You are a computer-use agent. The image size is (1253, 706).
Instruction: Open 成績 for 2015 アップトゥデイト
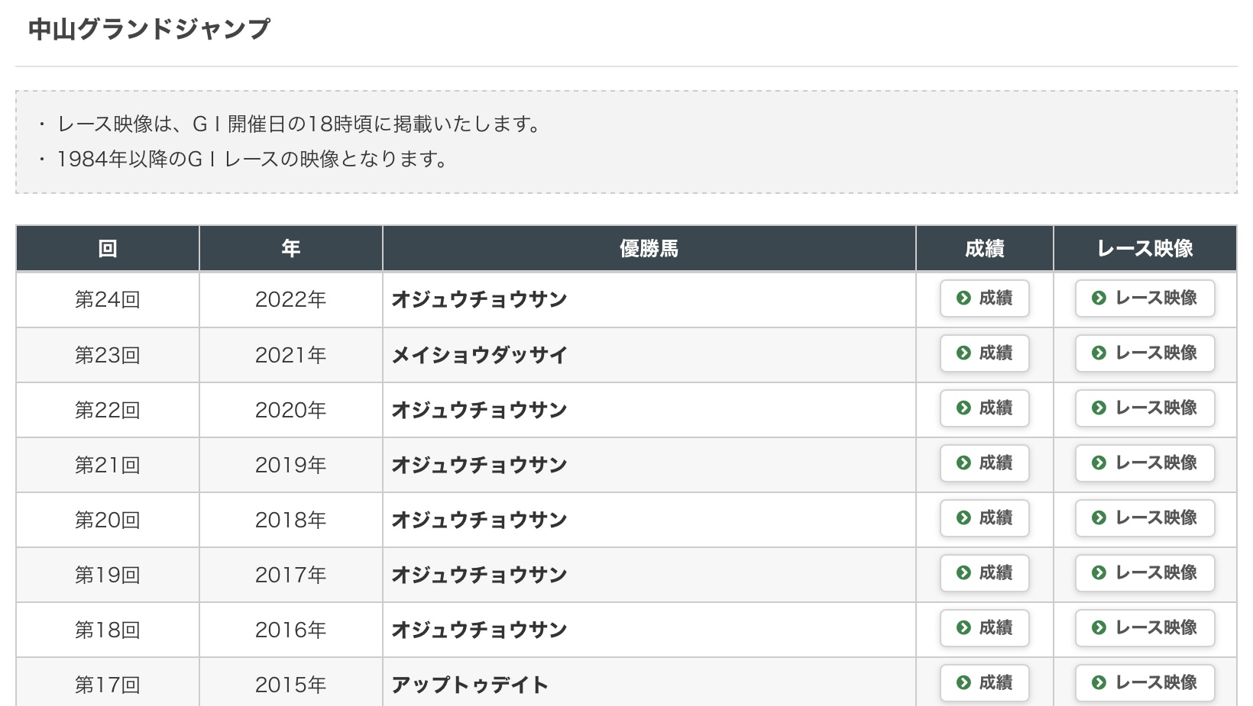984,682
